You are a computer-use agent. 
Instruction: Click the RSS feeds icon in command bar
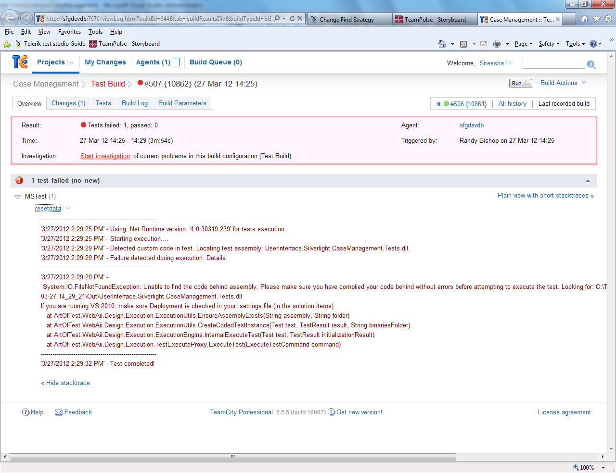click(463, 44)
